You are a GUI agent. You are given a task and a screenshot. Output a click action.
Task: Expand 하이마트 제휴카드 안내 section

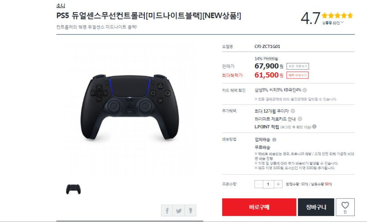(x=300, y=119)
